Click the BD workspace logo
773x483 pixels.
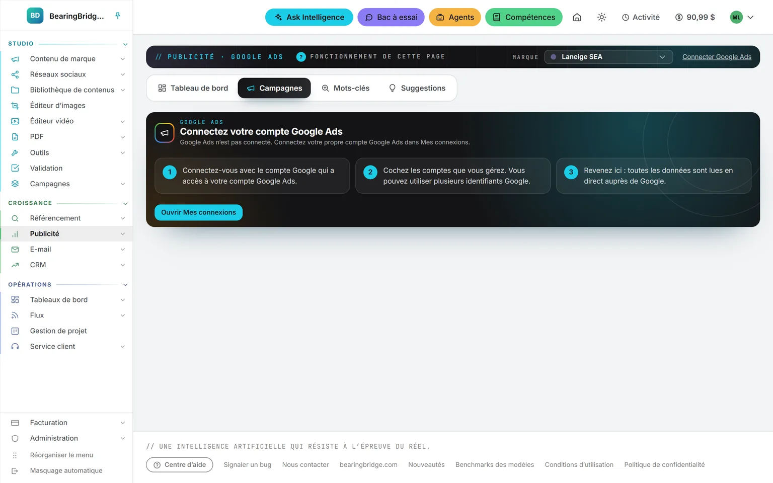point(35,16)
